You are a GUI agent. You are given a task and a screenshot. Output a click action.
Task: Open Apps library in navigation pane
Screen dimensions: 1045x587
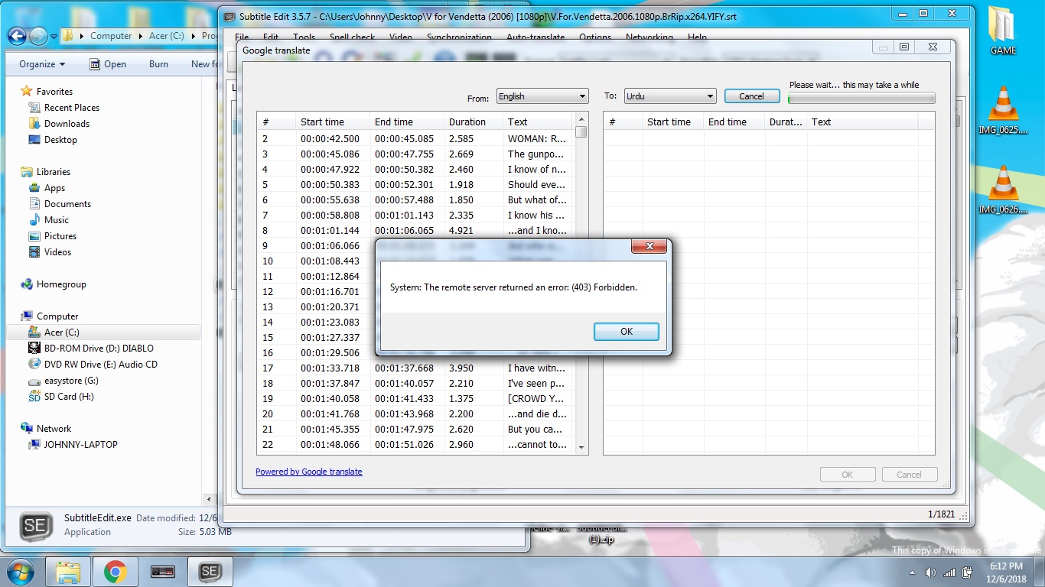(x=54, y=188)
